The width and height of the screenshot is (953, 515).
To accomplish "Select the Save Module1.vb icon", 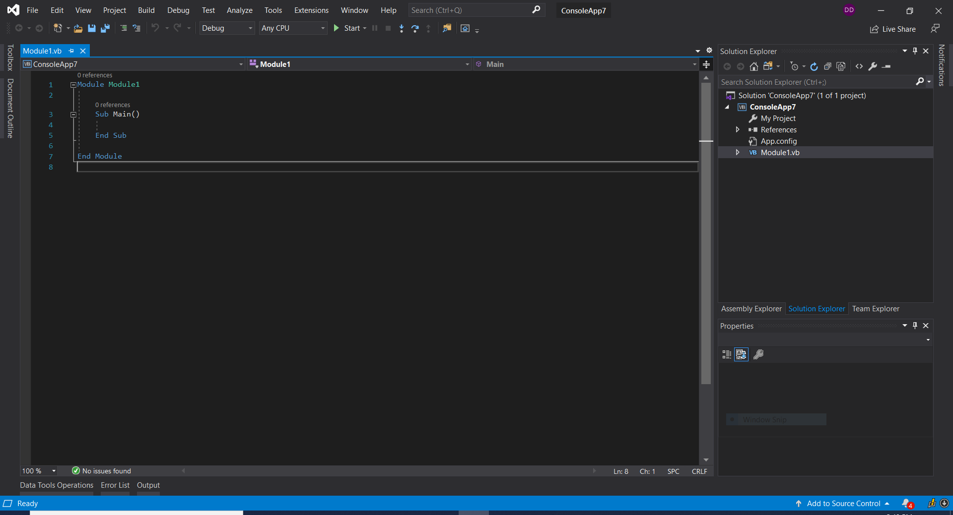I will point(91,28).
